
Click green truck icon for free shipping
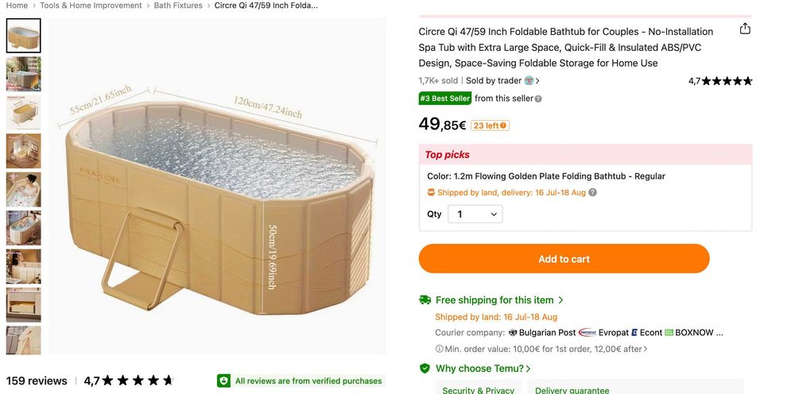coord(425,299)
